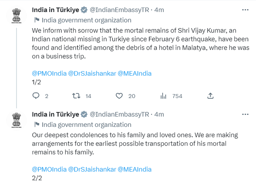The height and width of the screenshot is (186, 256).
Task: Open @DrSJaishankar mention in second tweet
Action: (92, 169)
